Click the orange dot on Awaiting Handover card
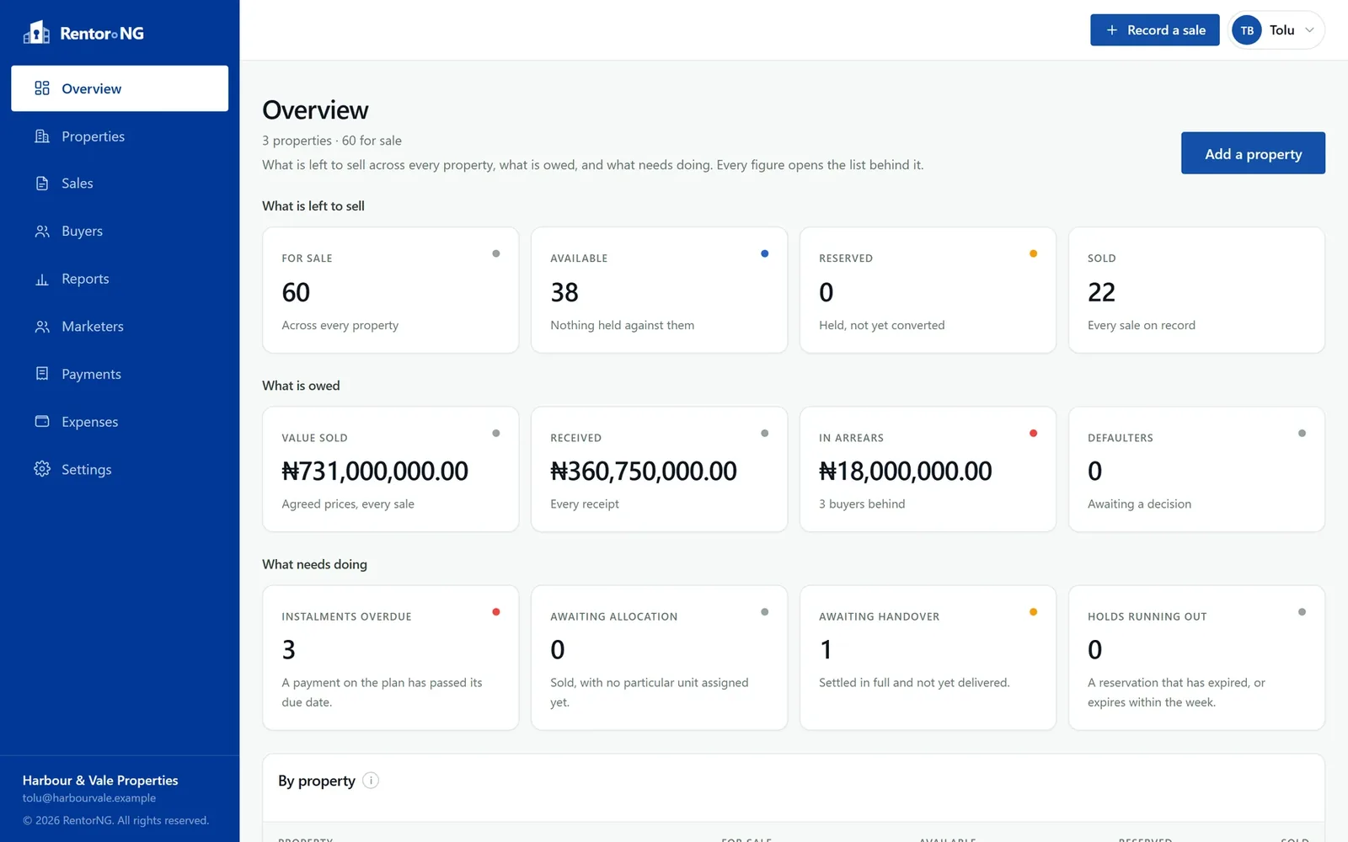The width and height of the screenshot is (1348, 842). pyautogui.click(x=1033, y=612)
